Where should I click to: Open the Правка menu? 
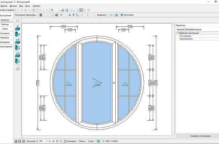tap(4, 6)
